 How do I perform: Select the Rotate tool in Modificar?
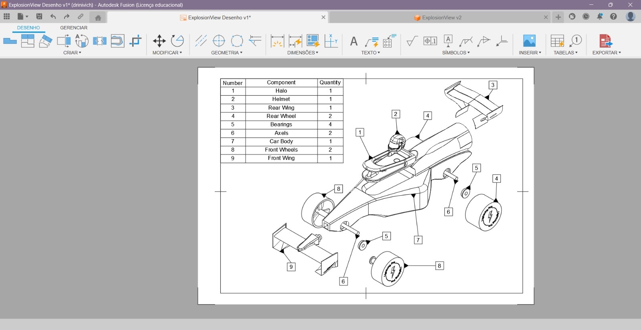click(x=177, y=41)
